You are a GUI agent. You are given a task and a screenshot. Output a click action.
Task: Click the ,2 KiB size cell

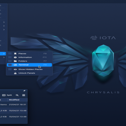(x=3, y=117)
